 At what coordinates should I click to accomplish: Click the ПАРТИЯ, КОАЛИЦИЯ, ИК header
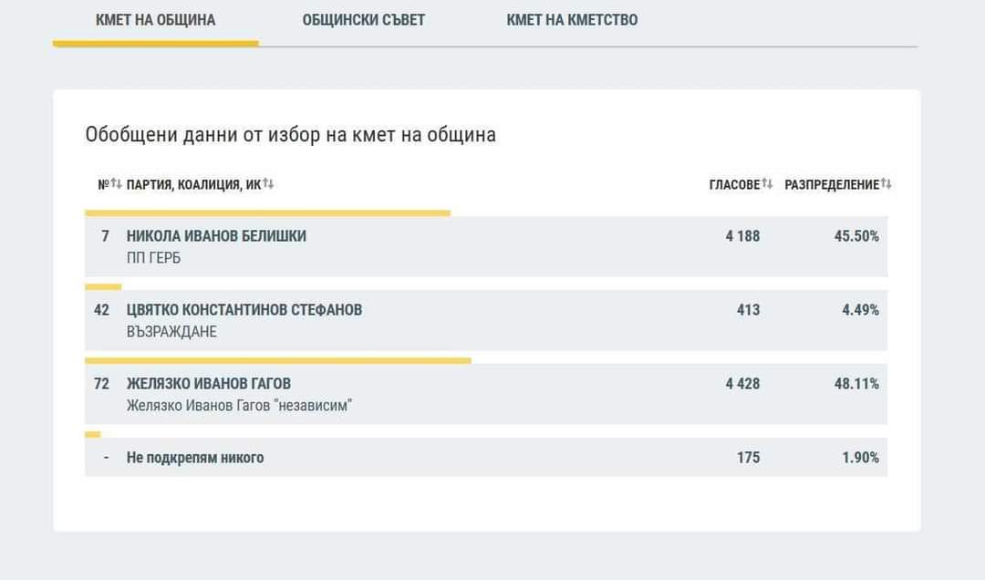click(x=193, y=185)
